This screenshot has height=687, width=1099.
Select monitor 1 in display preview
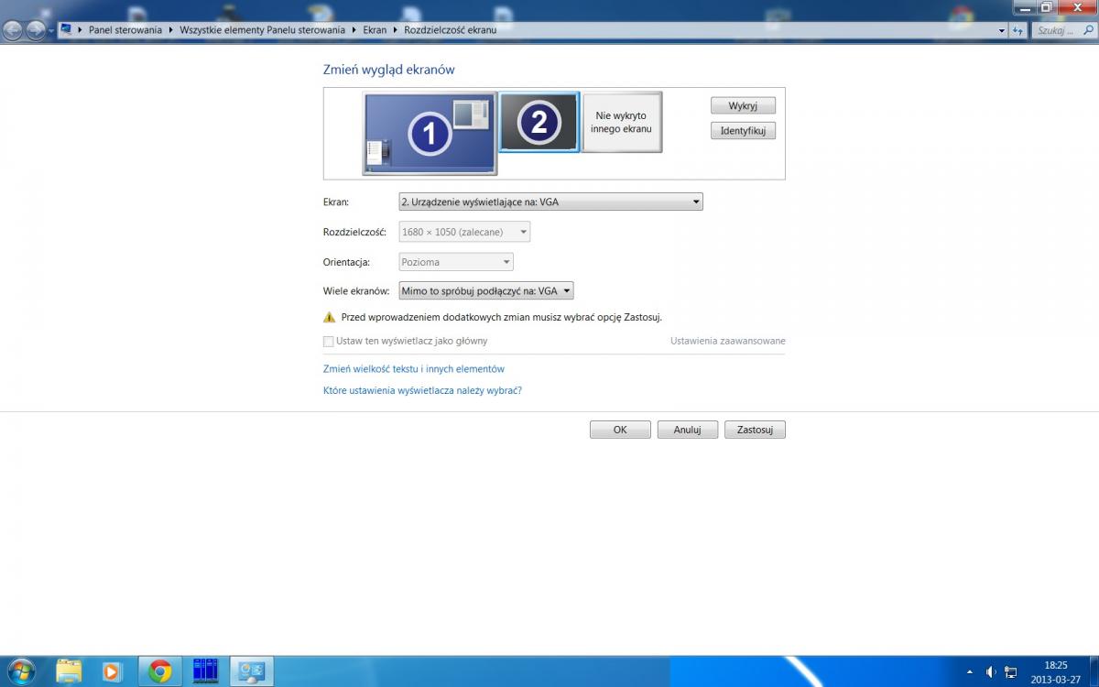click(x=430, y=134)
